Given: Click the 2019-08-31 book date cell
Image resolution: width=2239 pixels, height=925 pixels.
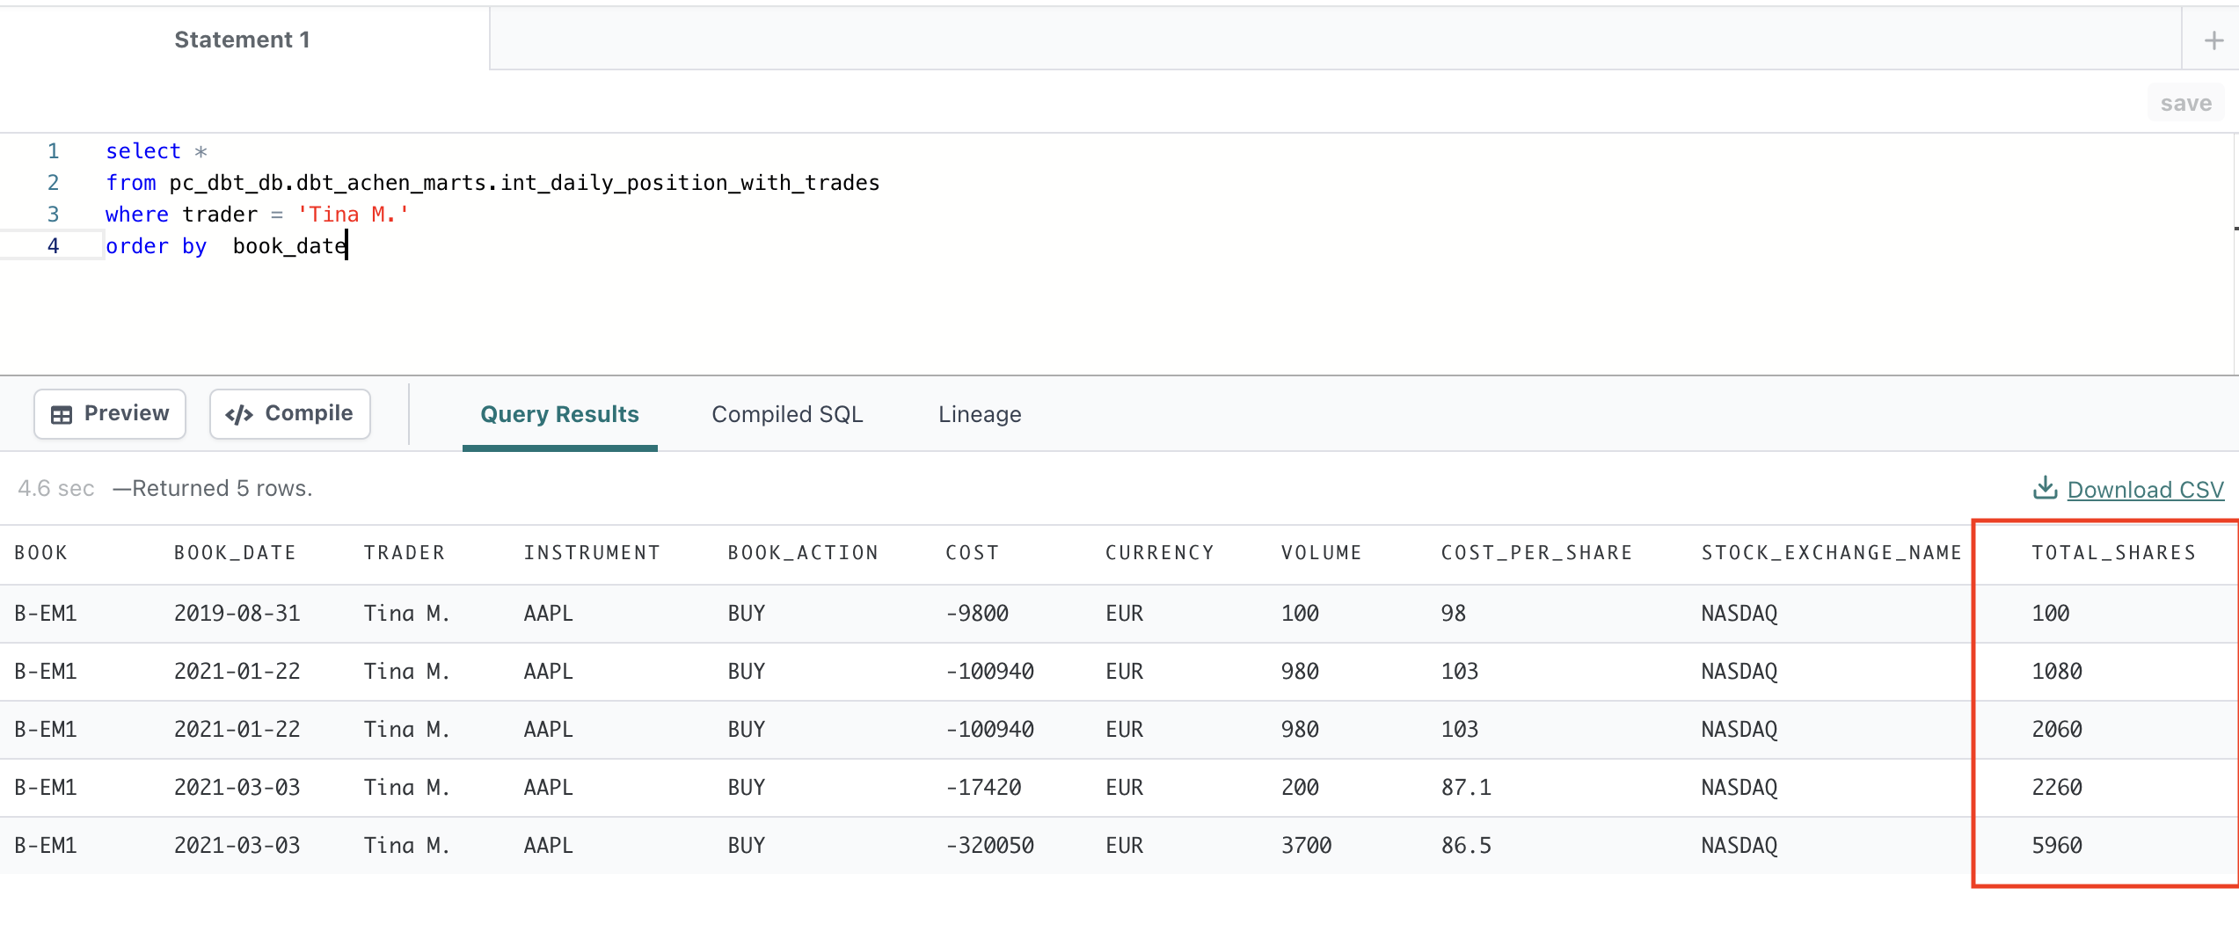Looking at the screenshot, I should tap(237, 613).
